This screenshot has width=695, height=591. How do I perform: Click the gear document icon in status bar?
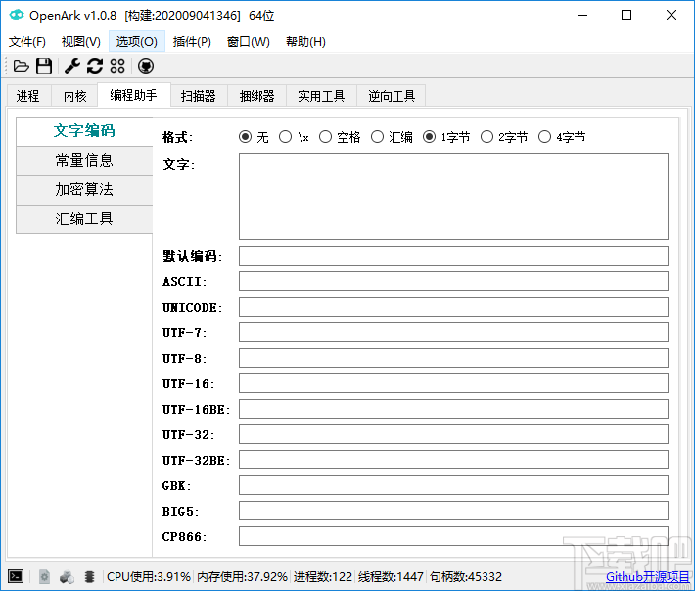coord(44,577)
